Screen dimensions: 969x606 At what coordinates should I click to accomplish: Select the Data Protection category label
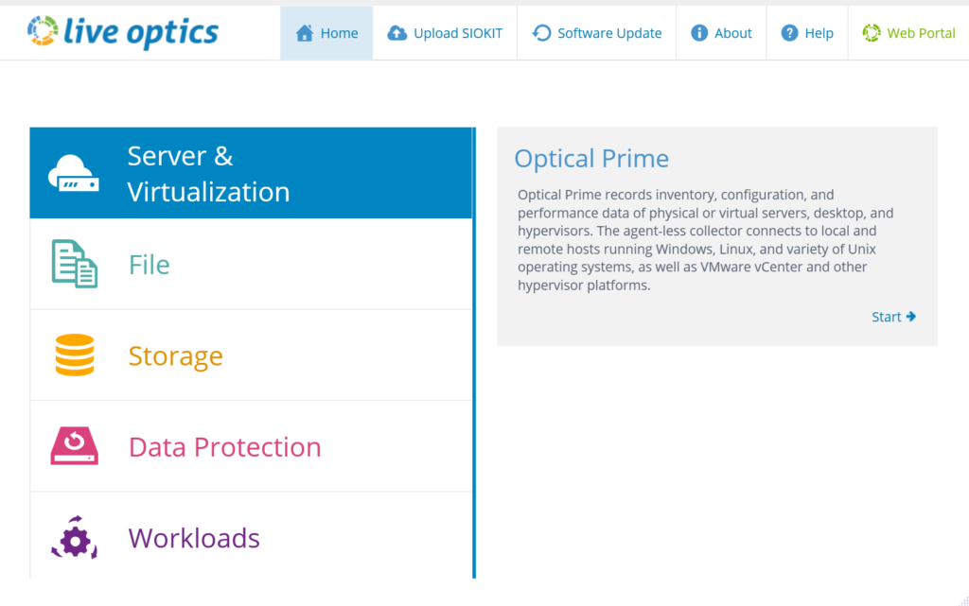[225, 447]
